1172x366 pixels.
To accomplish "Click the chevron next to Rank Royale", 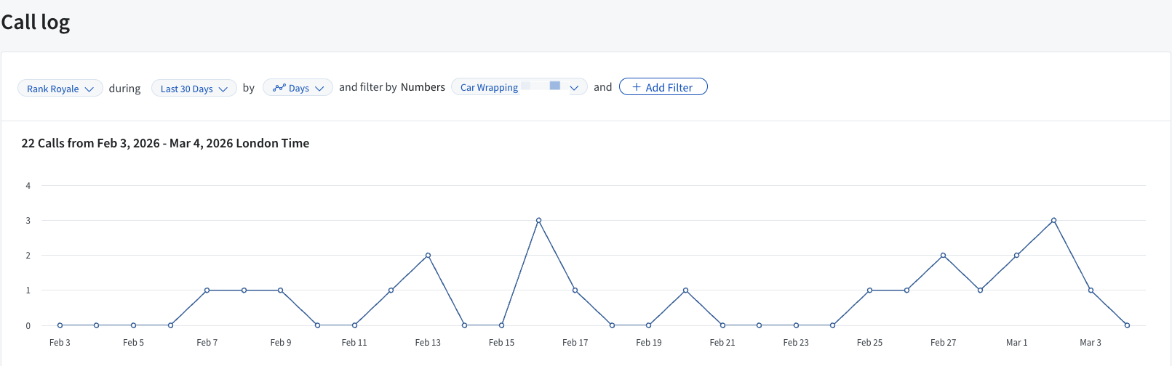I will (89, 89).
